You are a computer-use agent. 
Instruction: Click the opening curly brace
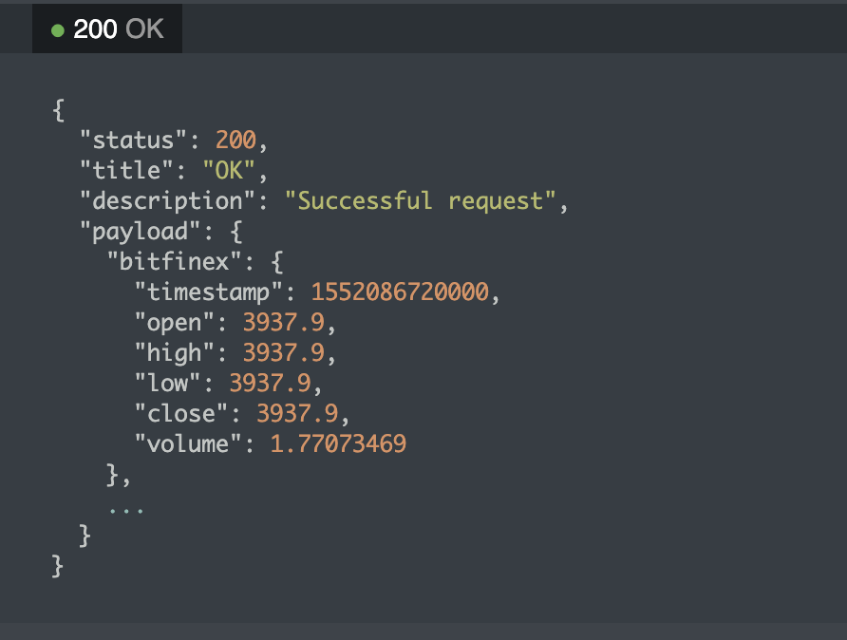pos(59,110)
